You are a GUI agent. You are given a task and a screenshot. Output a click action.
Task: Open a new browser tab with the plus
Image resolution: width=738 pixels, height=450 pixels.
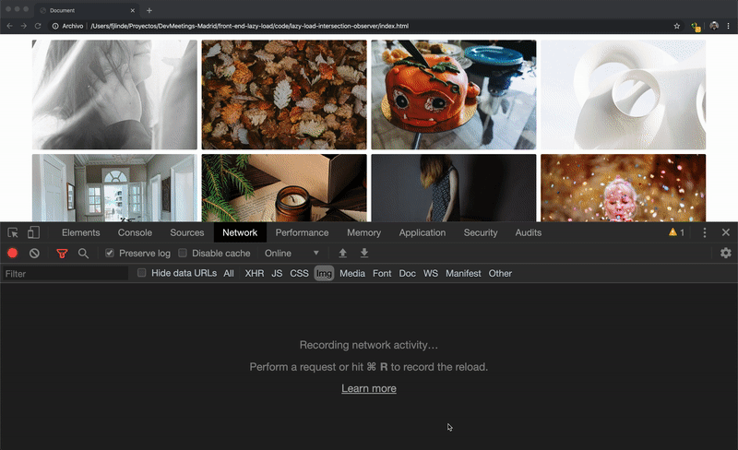pyautogui.click(x=149, y=10)
